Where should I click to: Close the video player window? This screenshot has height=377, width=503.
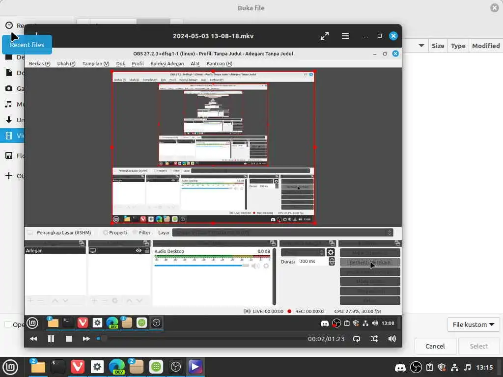click(x=393, y=36)
